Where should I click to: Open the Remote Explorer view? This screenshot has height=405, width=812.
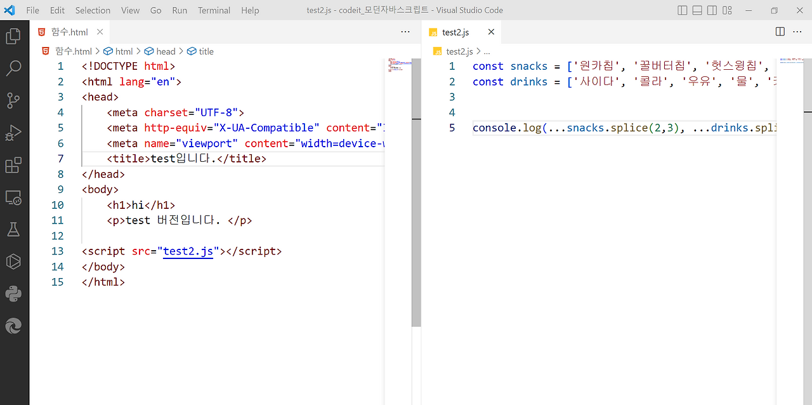[x=13, y=197]
